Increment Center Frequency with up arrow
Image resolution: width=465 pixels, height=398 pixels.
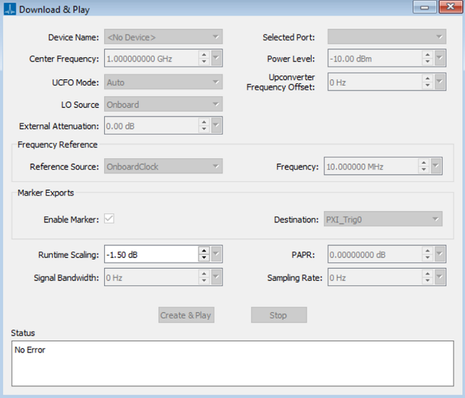(x=204, y=55)
